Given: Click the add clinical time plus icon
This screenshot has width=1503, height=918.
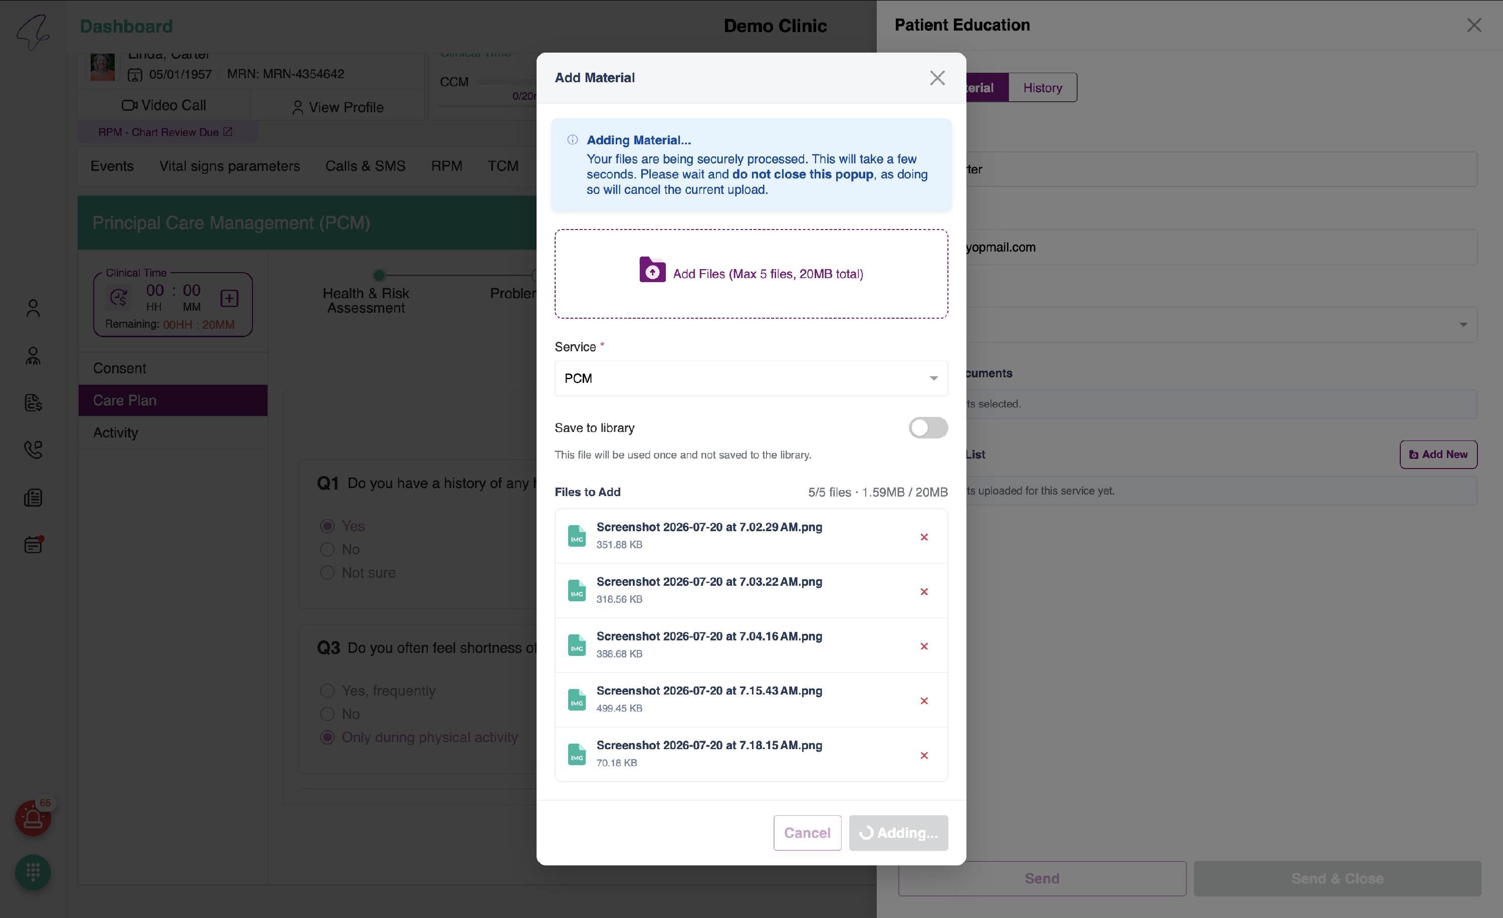Looking at the screenshot, I should coord(229,298).
